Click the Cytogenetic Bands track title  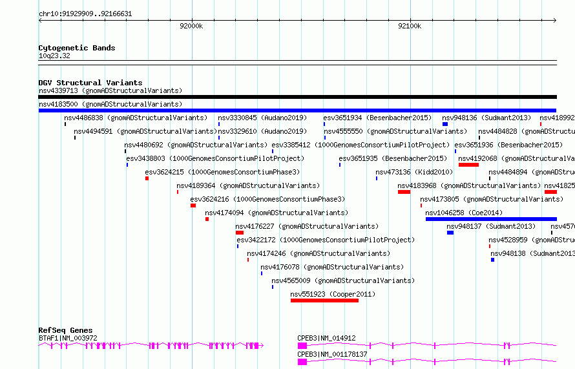[x=77, y=48]
